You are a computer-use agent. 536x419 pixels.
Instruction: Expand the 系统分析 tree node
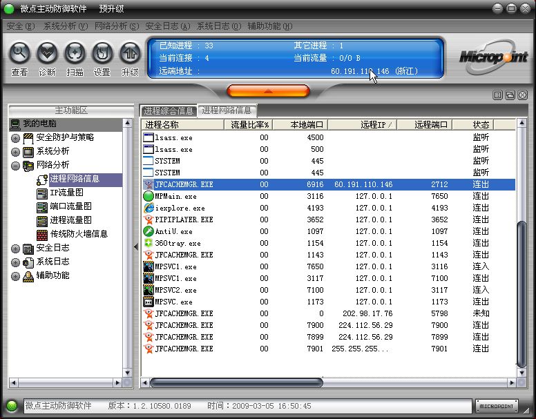pos(15,152)
